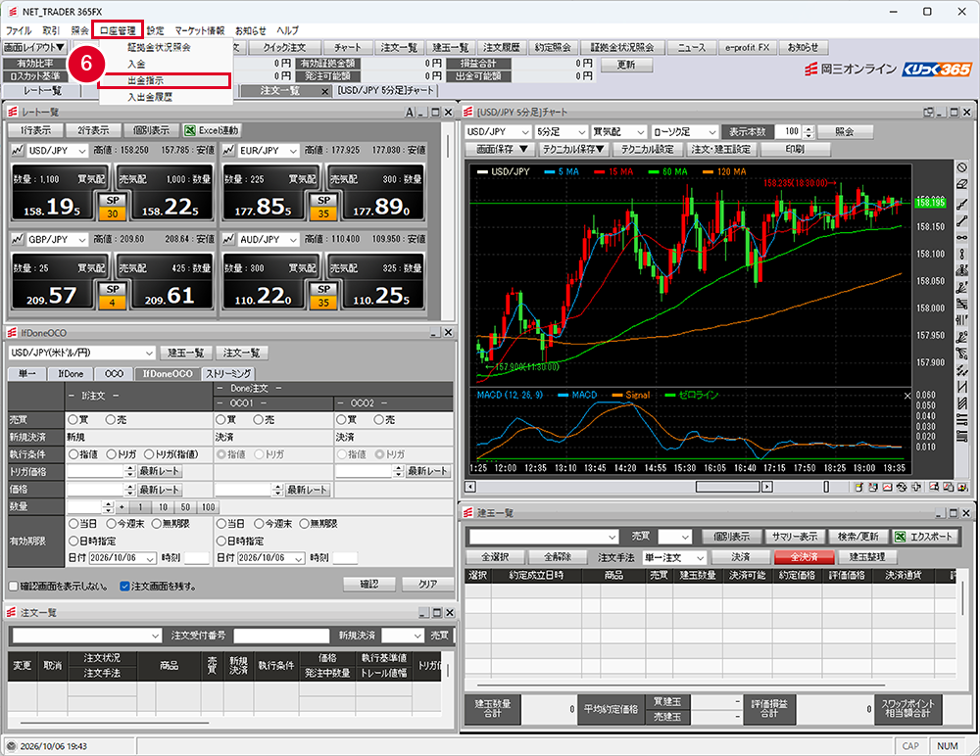The image size is (980, 756).
Task: Click the crosshair plus icon below the chart
Action: pos(916,487)
